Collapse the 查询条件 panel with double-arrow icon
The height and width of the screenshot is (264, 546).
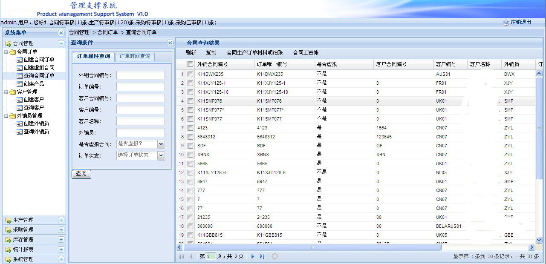point(170,43)
